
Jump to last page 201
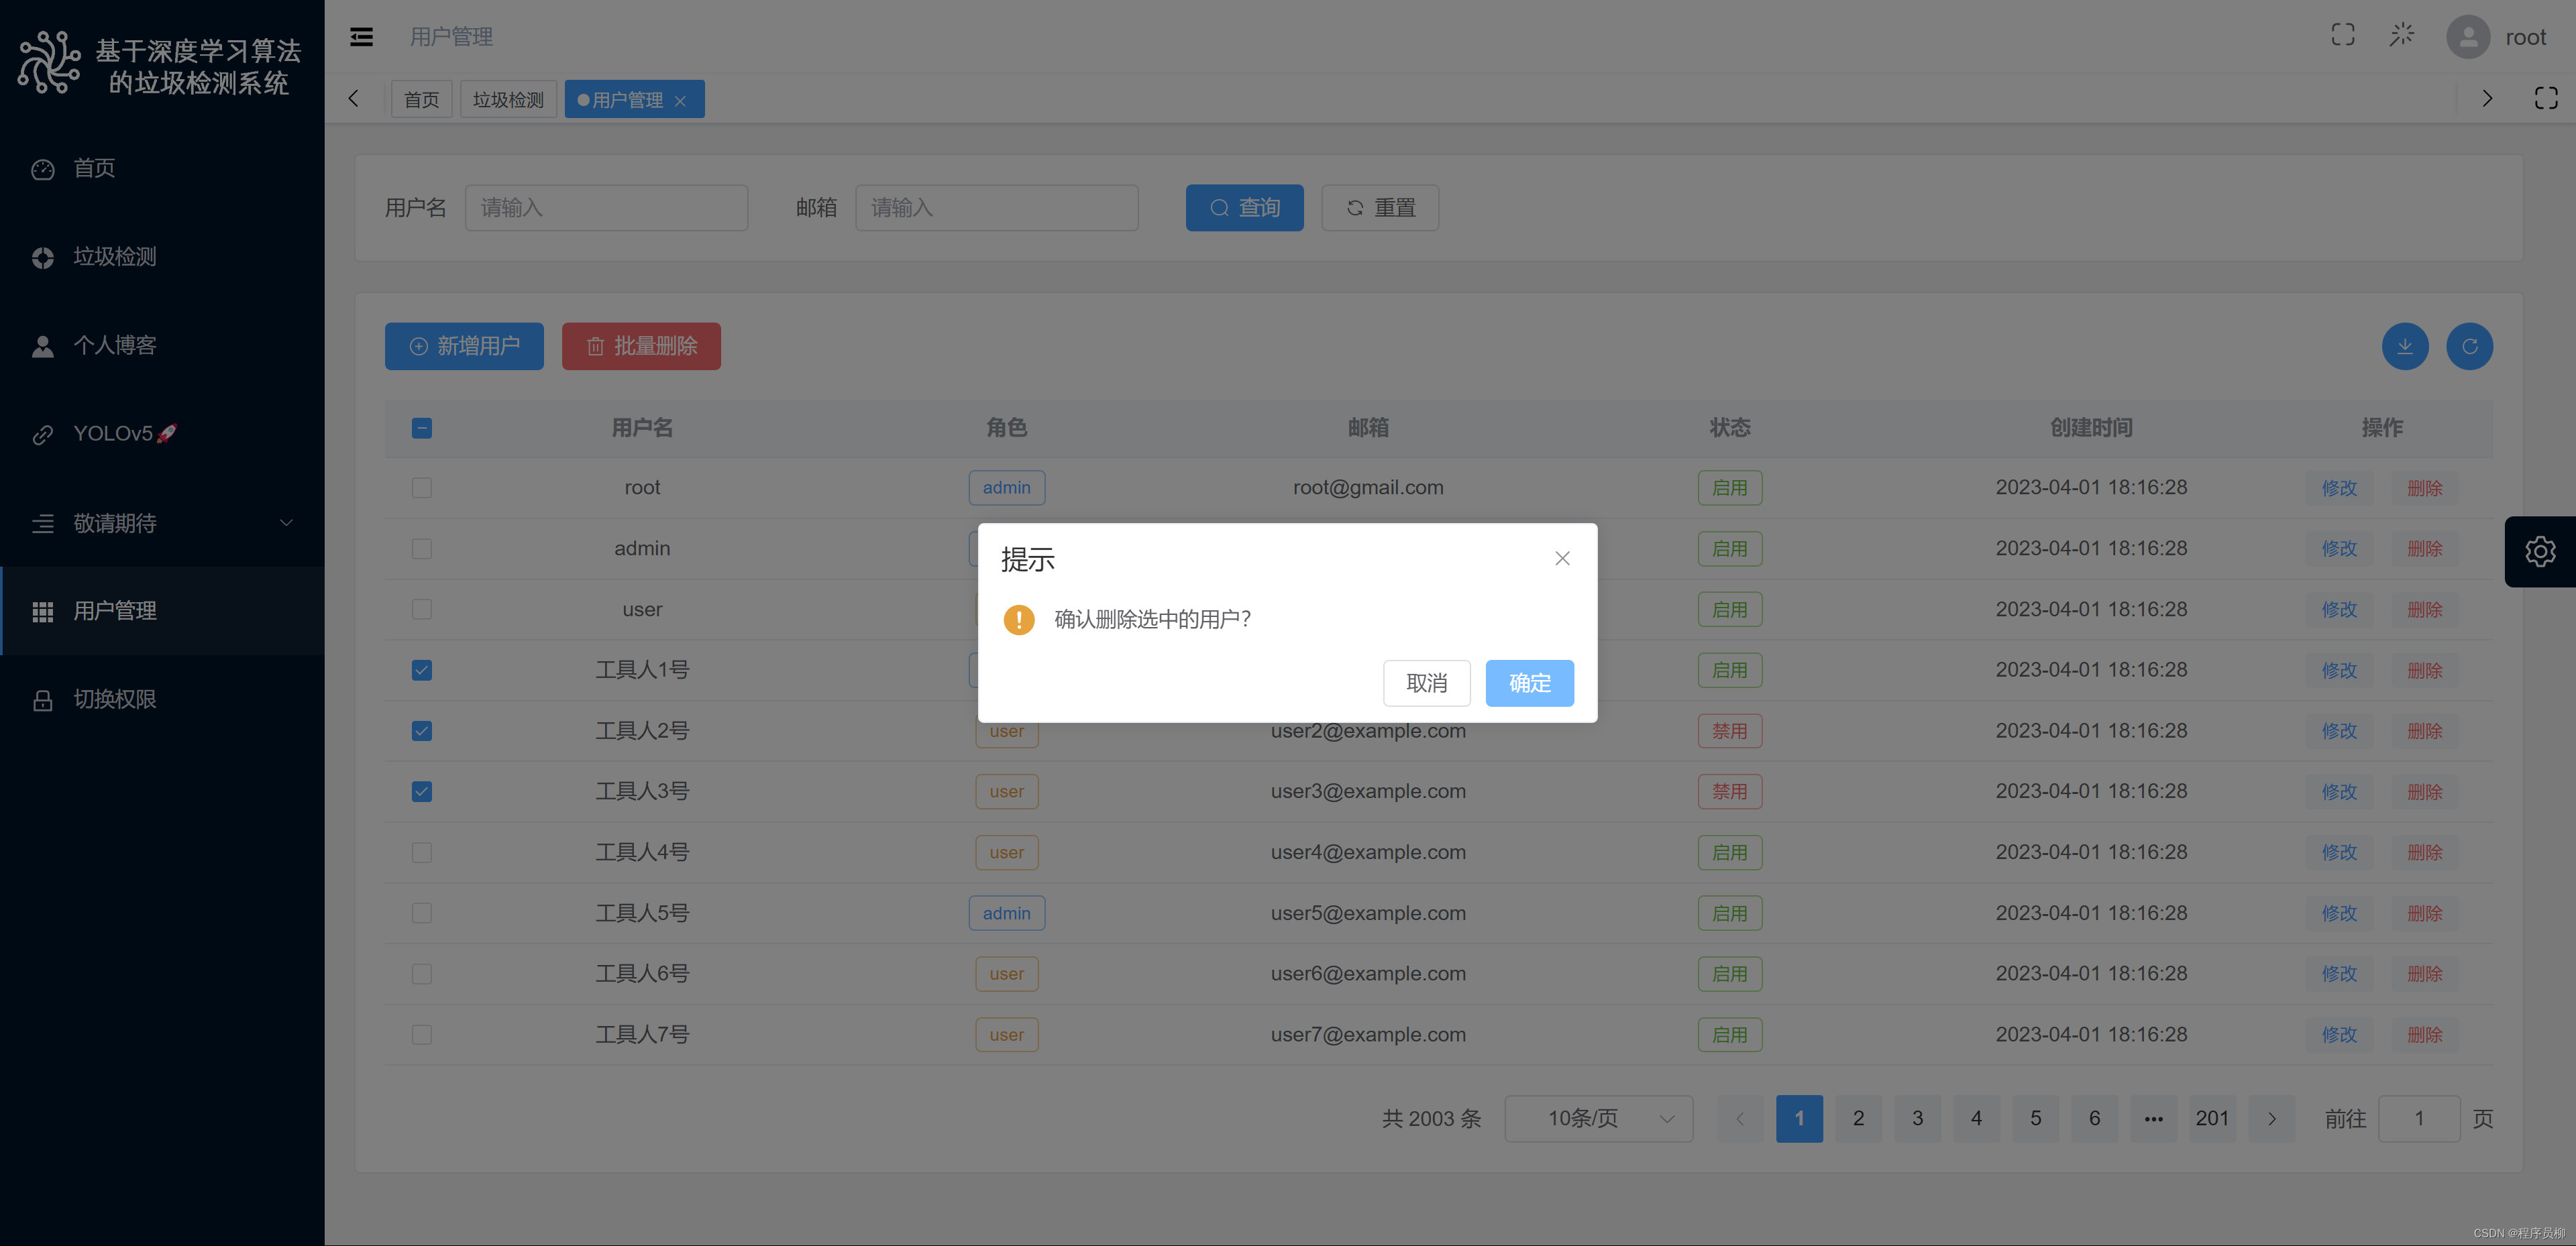pos(2212,1118)
